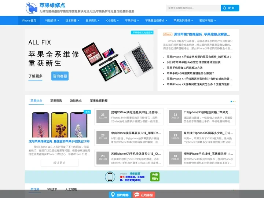Click the three iPhones thumbnail image

click(60, 124)
